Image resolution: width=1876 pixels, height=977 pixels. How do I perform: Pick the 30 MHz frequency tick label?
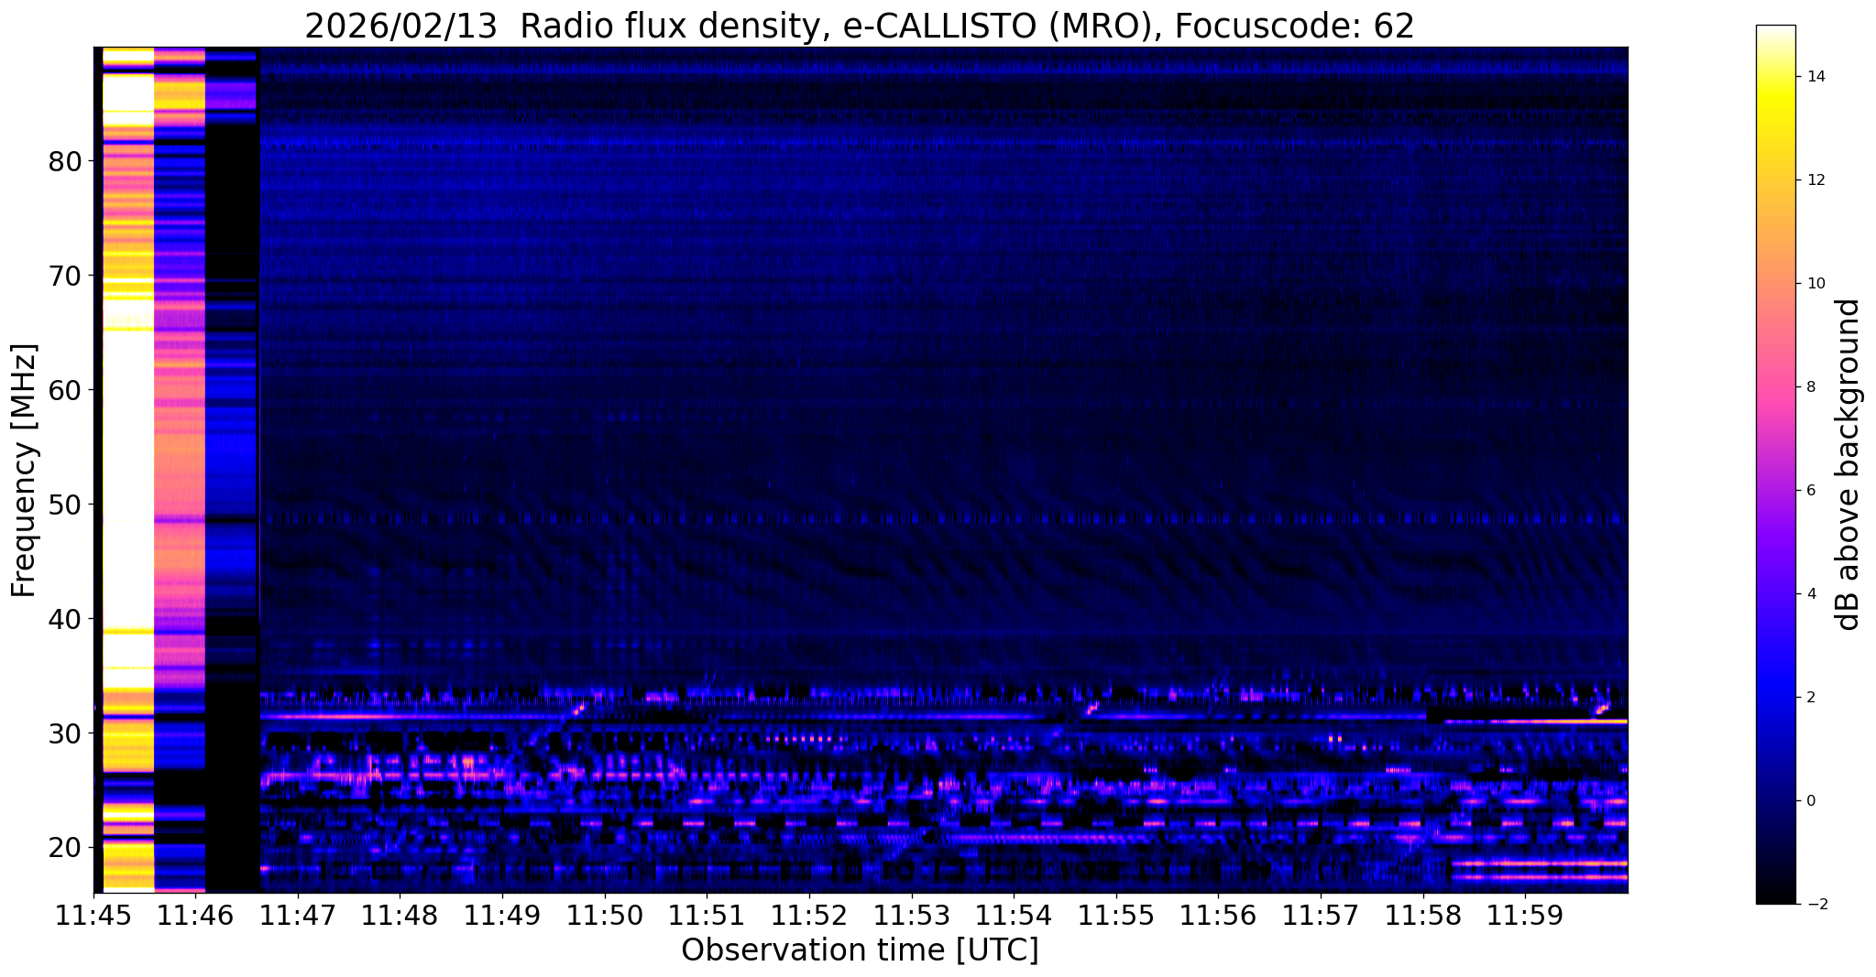[65, 733]
